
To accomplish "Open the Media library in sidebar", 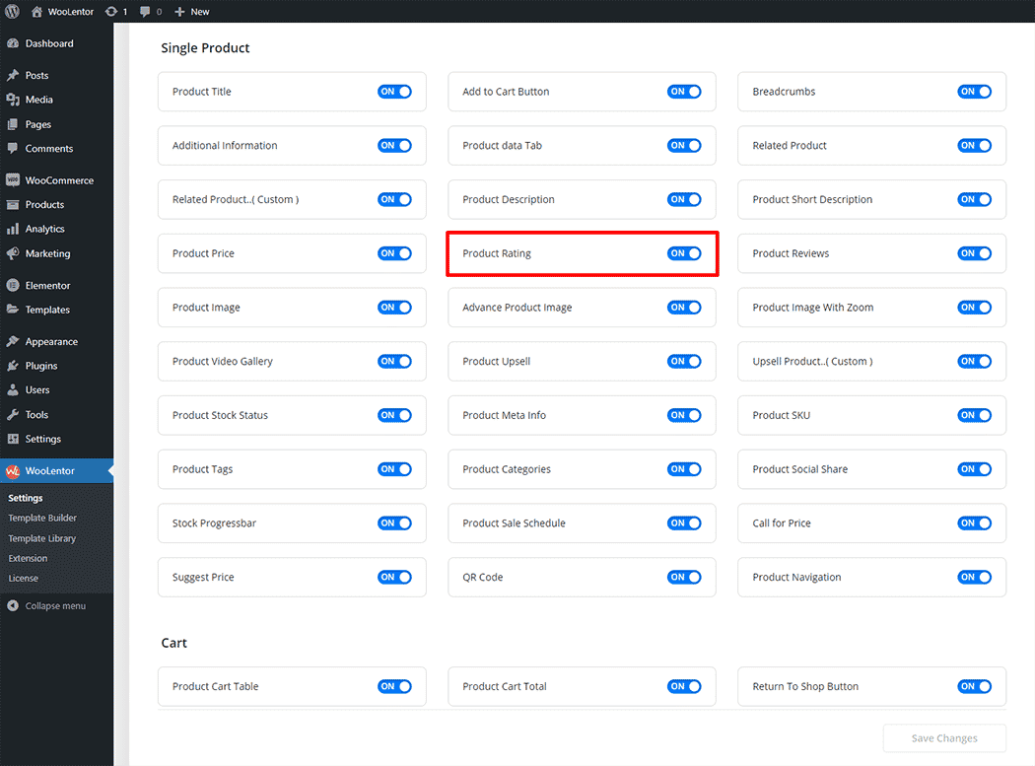I will coord(38,100).
